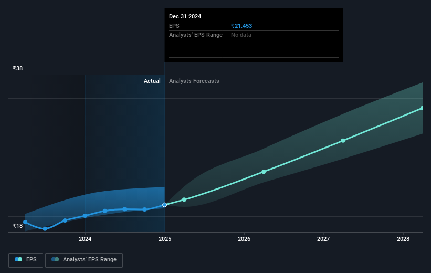431x273 pixels.
Task: Click the 2026 x-axis label
Action: (x=244, y=239)
